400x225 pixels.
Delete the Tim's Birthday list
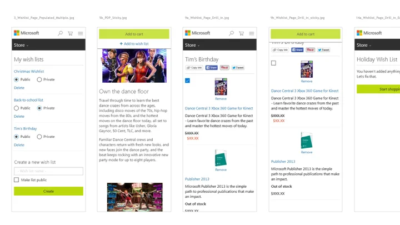coord(19,145)
